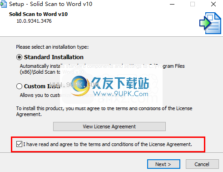Click the Setup title bar application icon

(3, 4)
